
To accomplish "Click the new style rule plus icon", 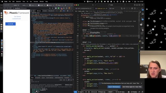I will pos(66,80).
